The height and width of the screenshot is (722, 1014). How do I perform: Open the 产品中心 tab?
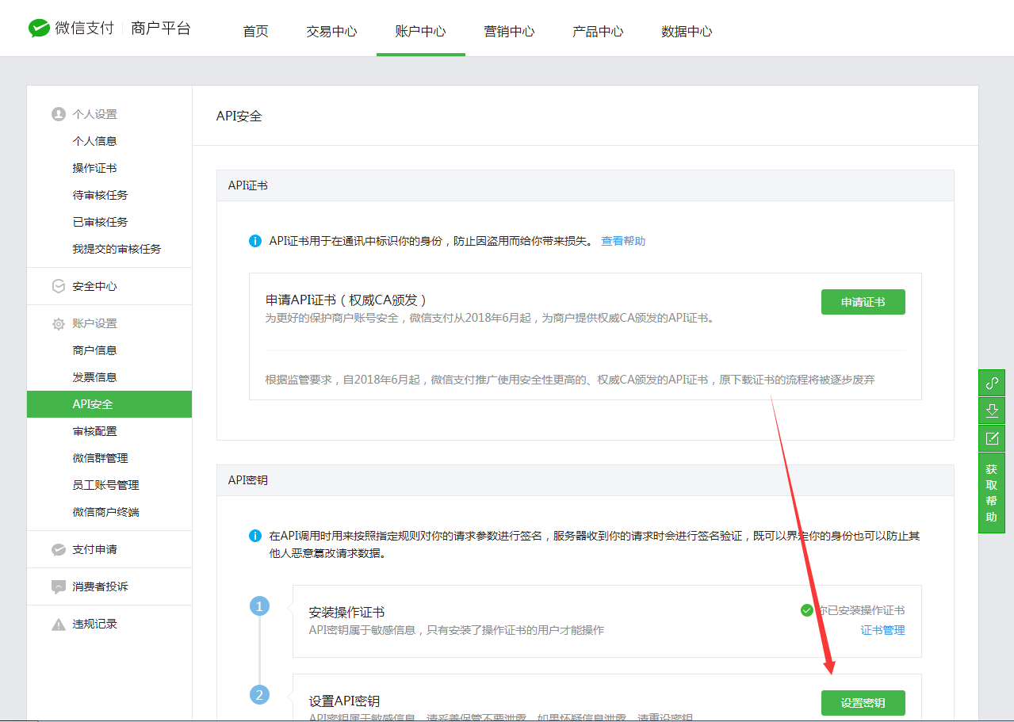click(x=599, y=32)
